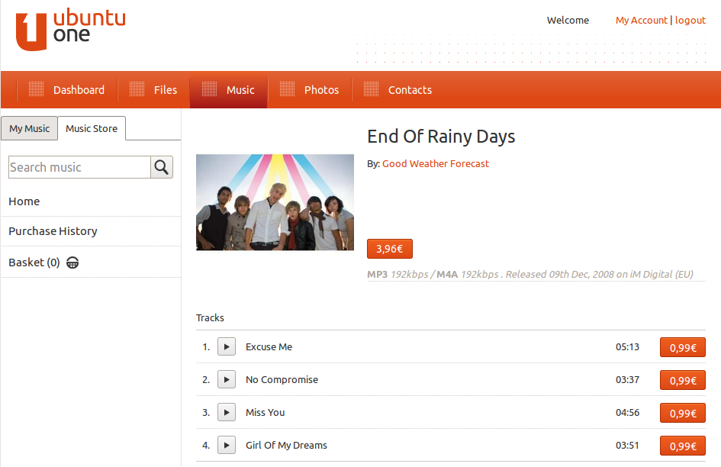The image size is (721, 467).
Task: Focus the Search music input field
Action: coord(79,167)
